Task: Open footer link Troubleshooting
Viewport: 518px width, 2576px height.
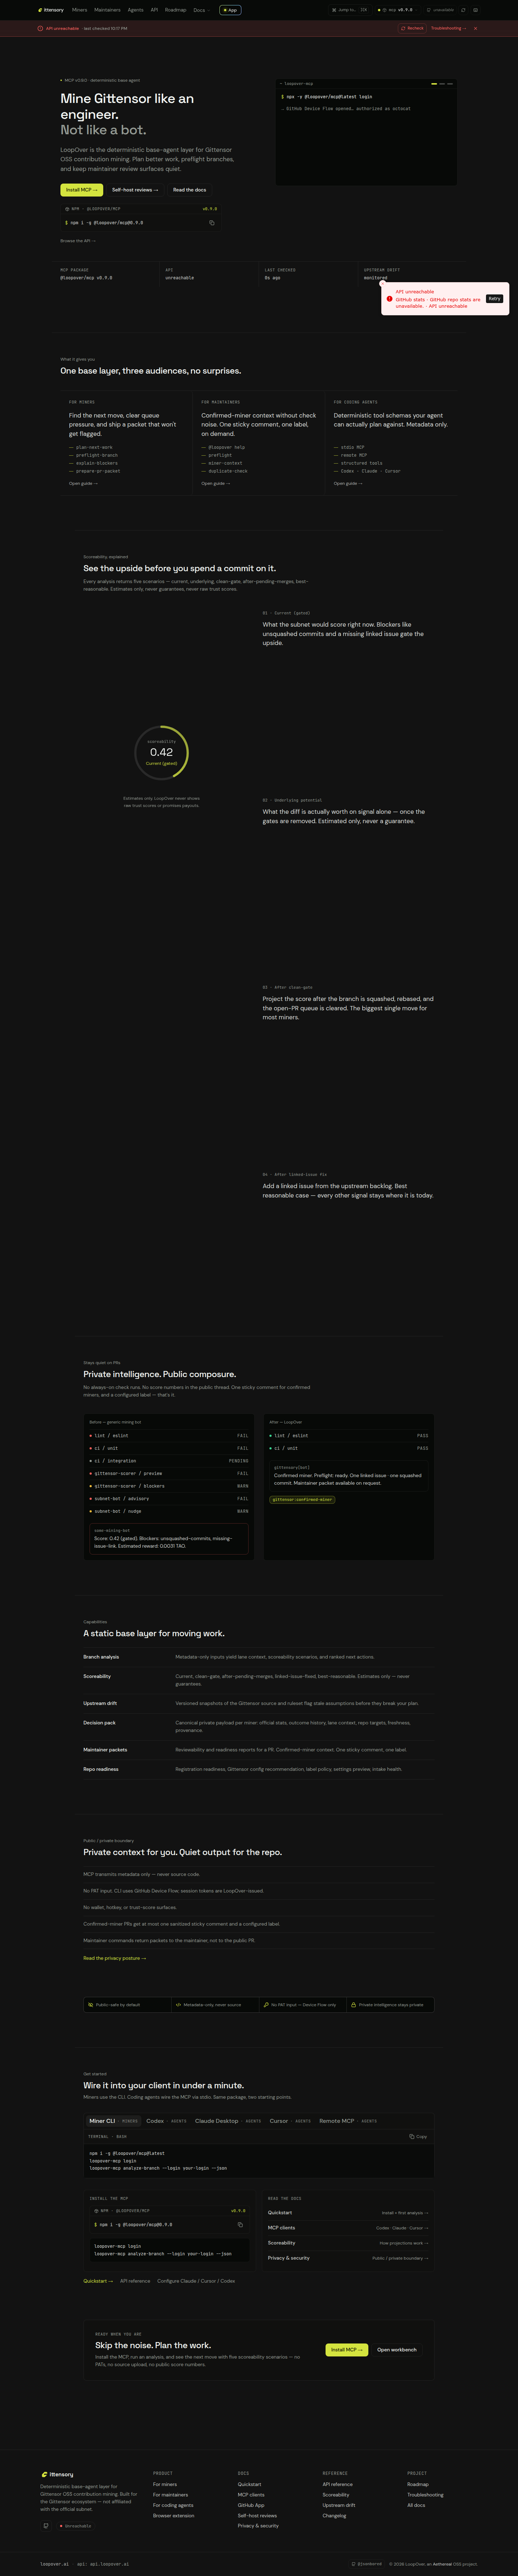Action: (x=425, y=2495)
